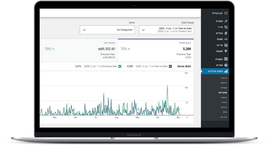The height and width of the screenshot is (145, 278).
Task: Open the WooCommerce (ווקומרס) icon
Action: click(226, 59)
